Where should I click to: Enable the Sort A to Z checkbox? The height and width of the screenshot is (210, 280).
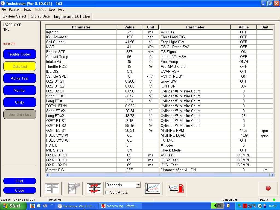[x=107, y=192]
